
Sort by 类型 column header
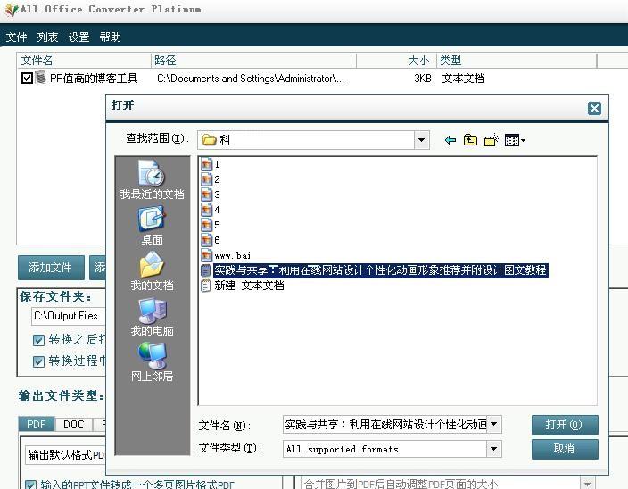click(x=516, y=61)
